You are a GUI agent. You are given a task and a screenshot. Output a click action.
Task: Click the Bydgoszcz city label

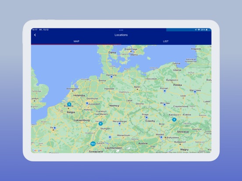(172, 80)
